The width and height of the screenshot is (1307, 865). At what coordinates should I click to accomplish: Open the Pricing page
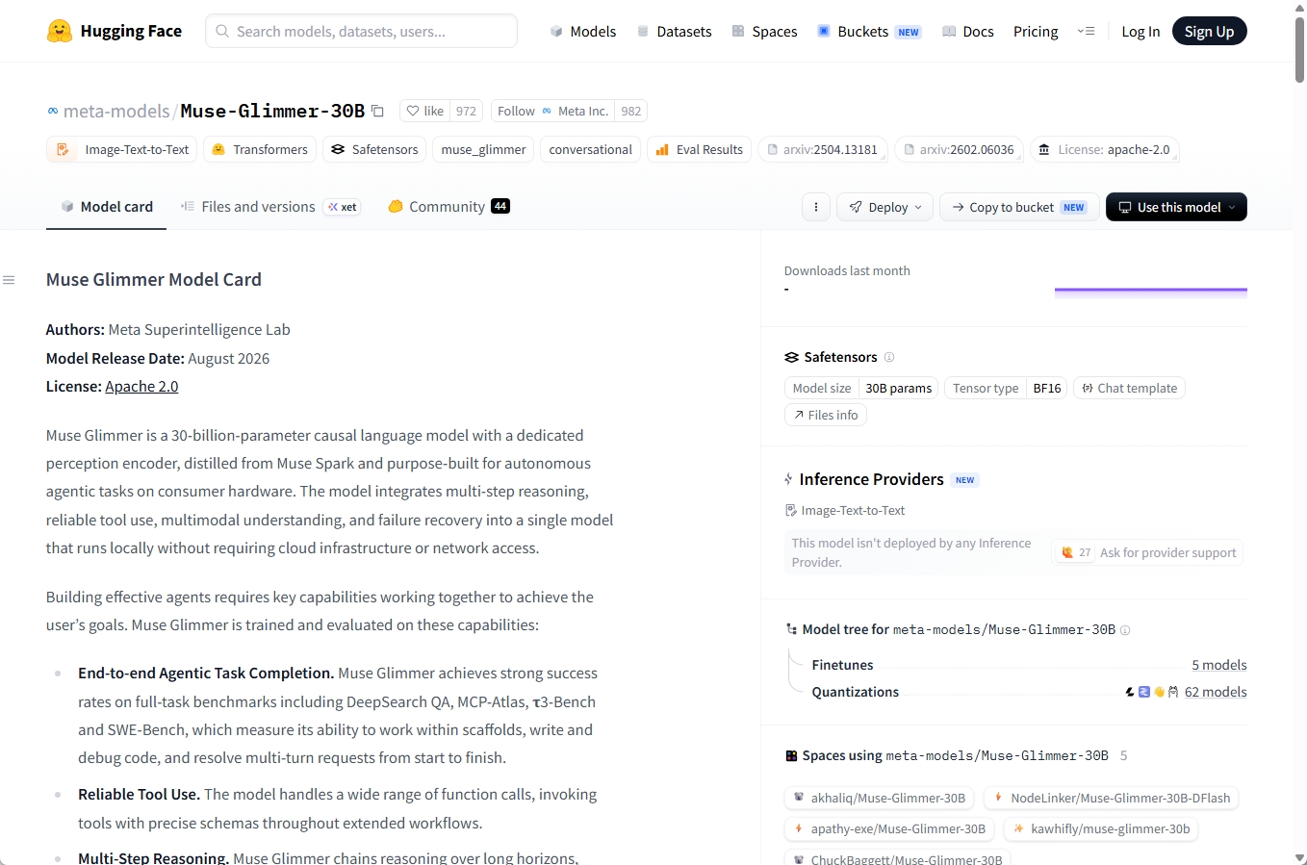pyautogui.click(x=1036, y=32)
